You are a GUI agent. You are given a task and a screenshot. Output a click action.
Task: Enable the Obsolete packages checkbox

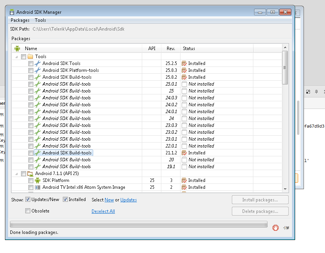point(28,211)
